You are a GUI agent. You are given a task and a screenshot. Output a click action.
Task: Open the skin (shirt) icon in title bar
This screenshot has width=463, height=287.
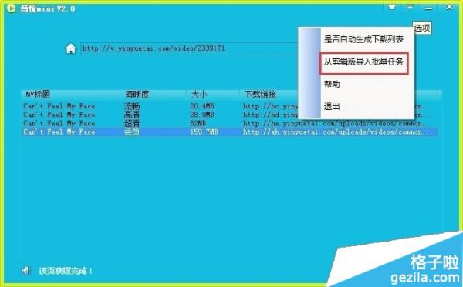pyautogui.click(x=392, y=7)
